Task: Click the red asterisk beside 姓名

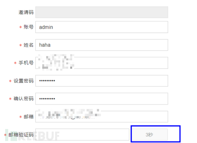Action: [21, 45]
